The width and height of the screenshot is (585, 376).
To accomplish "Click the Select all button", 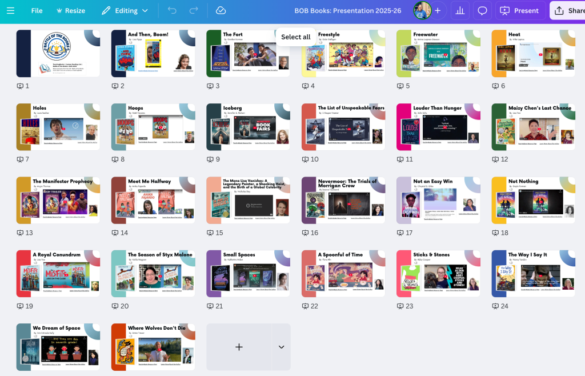I will point(295,37).
